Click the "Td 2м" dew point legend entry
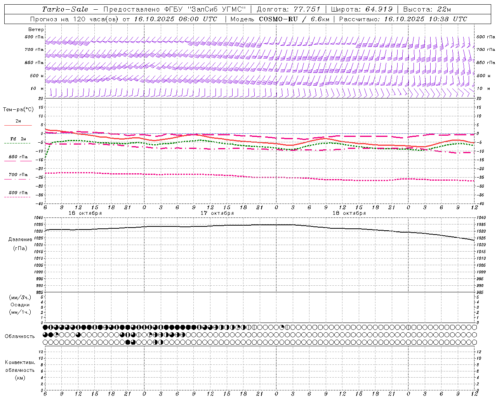 18,139
